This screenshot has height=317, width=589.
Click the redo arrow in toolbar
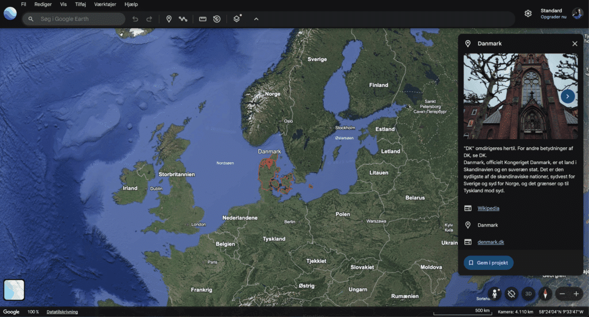pyautogui.click(x=149, y=19)
